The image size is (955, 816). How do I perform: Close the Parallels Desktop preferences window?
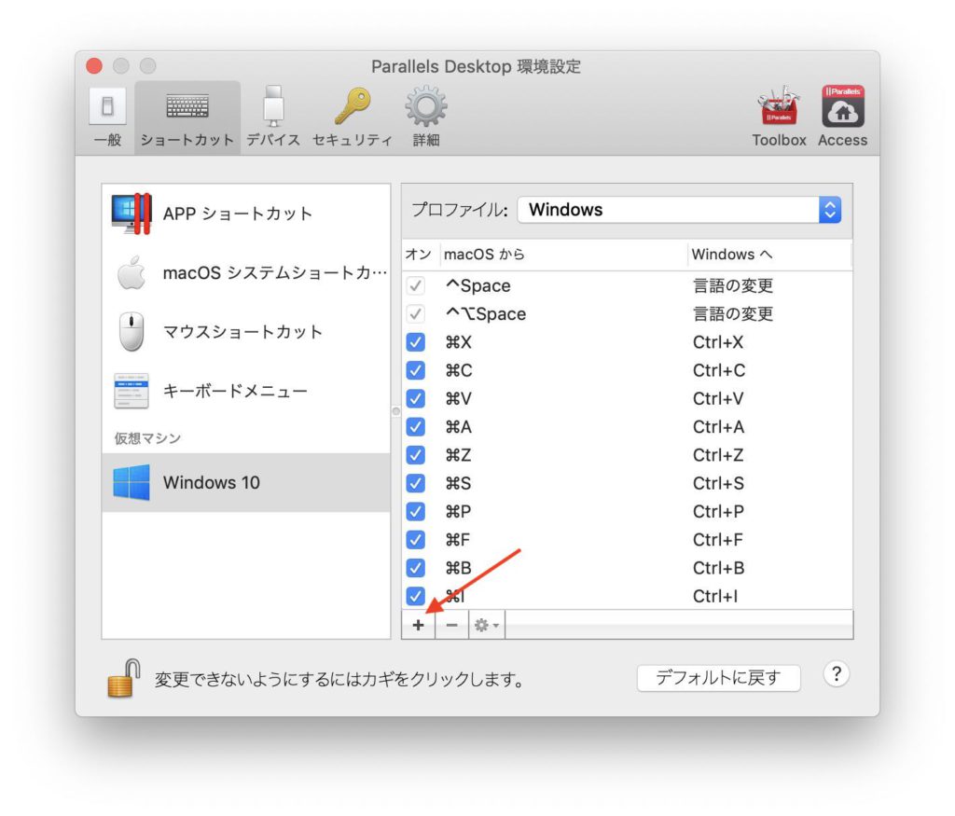coord(94,66)
